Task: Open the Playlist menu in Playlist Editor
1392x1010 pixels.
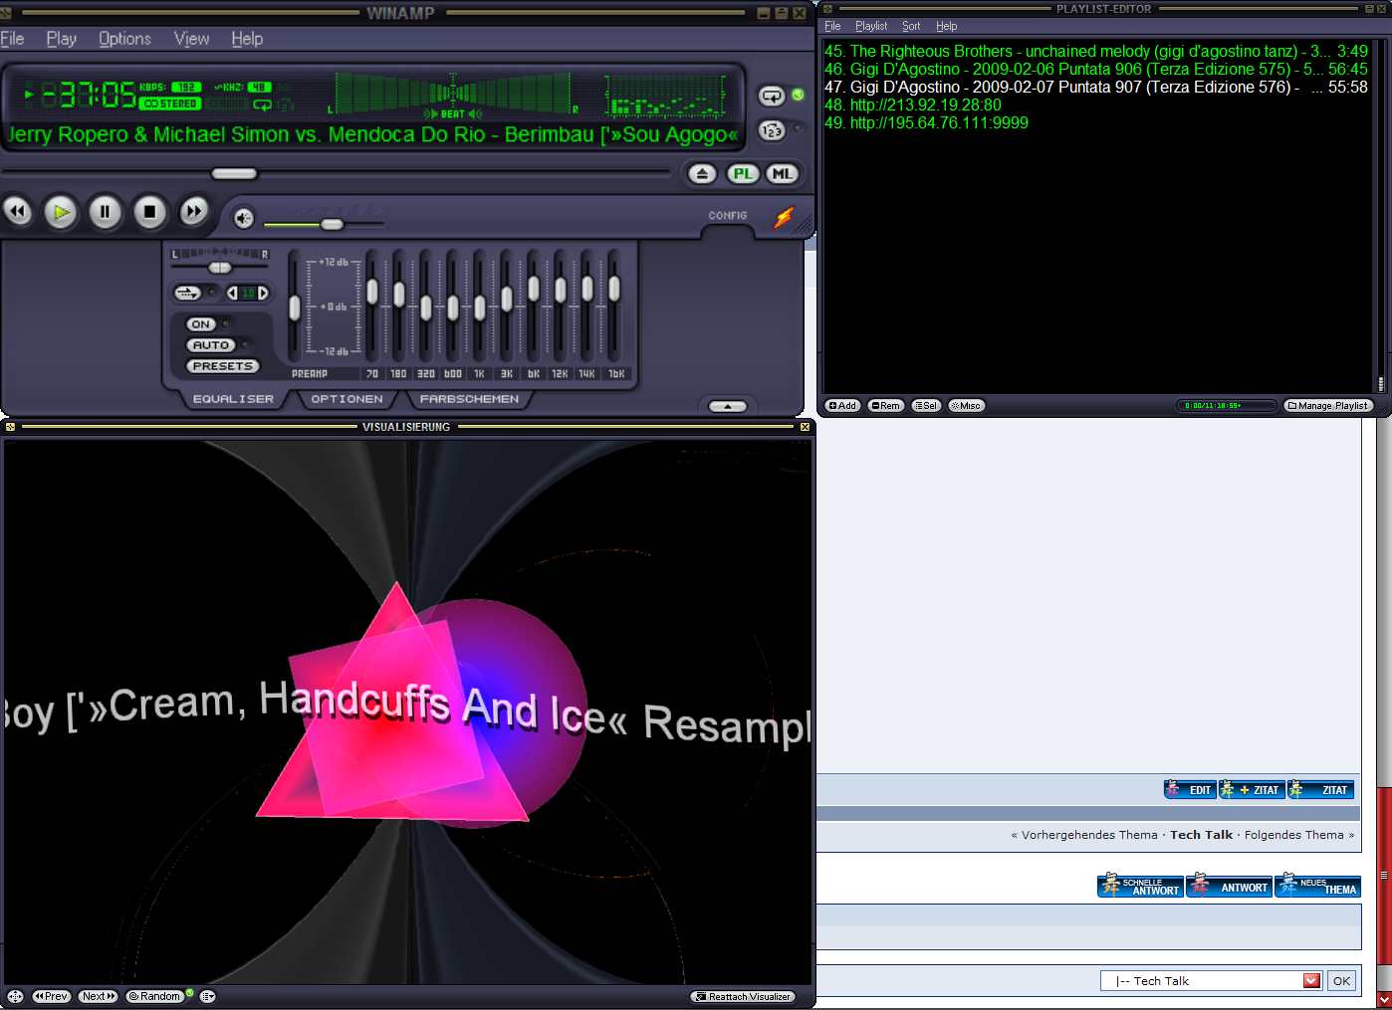Action: (x=871, y=26)
